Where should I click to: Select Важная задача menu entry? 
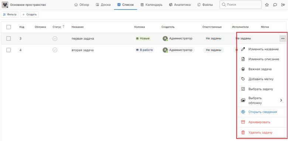tap(262, 69)
